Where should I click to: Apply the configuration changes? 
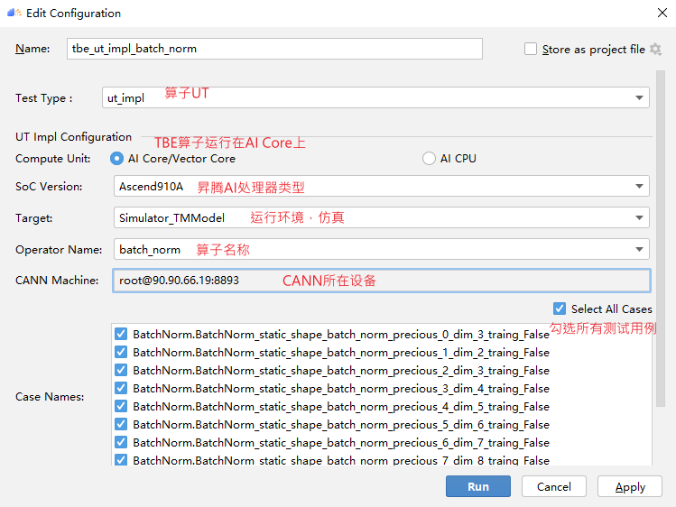coord(630,486)
